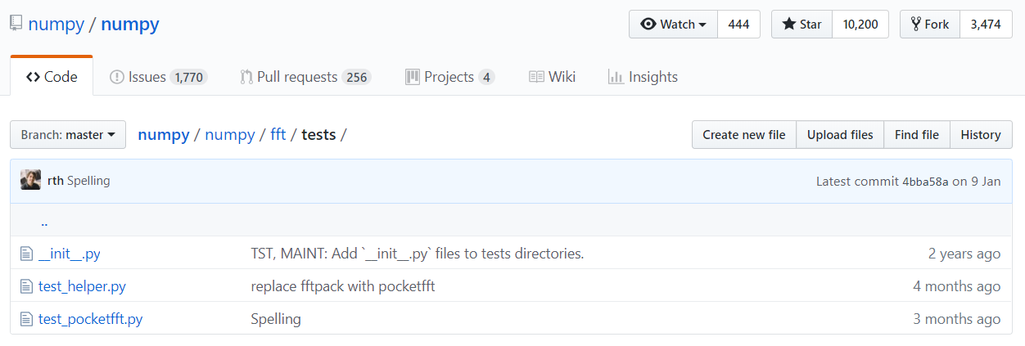Screen dimensions: 1025x346
Task: Go up to the parent directory (..)
Action: click(44, 222)
